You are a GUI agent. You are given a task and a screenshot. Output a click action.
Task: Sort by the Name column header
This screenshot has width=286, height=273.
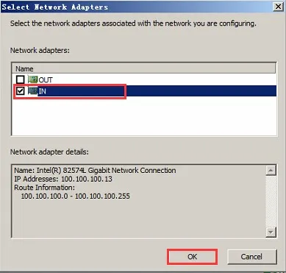[x=145, y=68]
